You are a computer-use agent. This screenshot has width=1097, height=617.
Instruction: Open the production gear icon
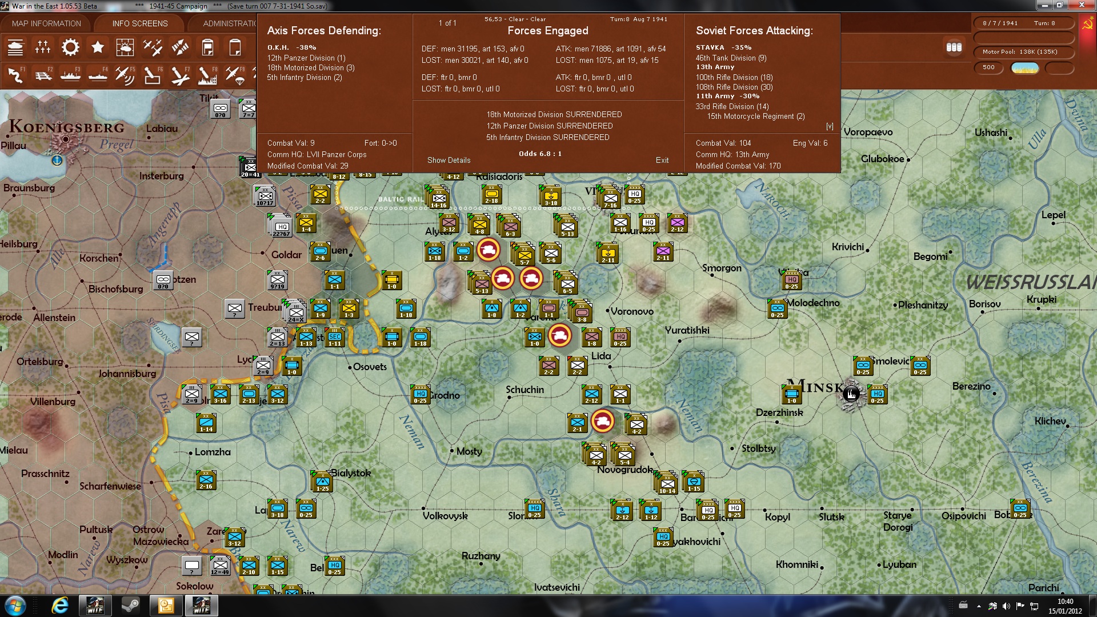click(70, 47)
